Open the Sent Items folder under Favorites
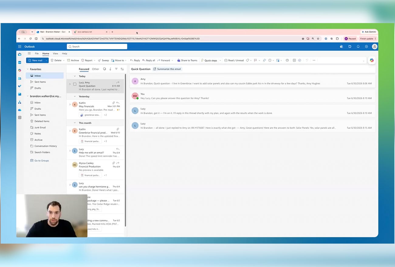This screenshot has height=267, width=395. 40,82
